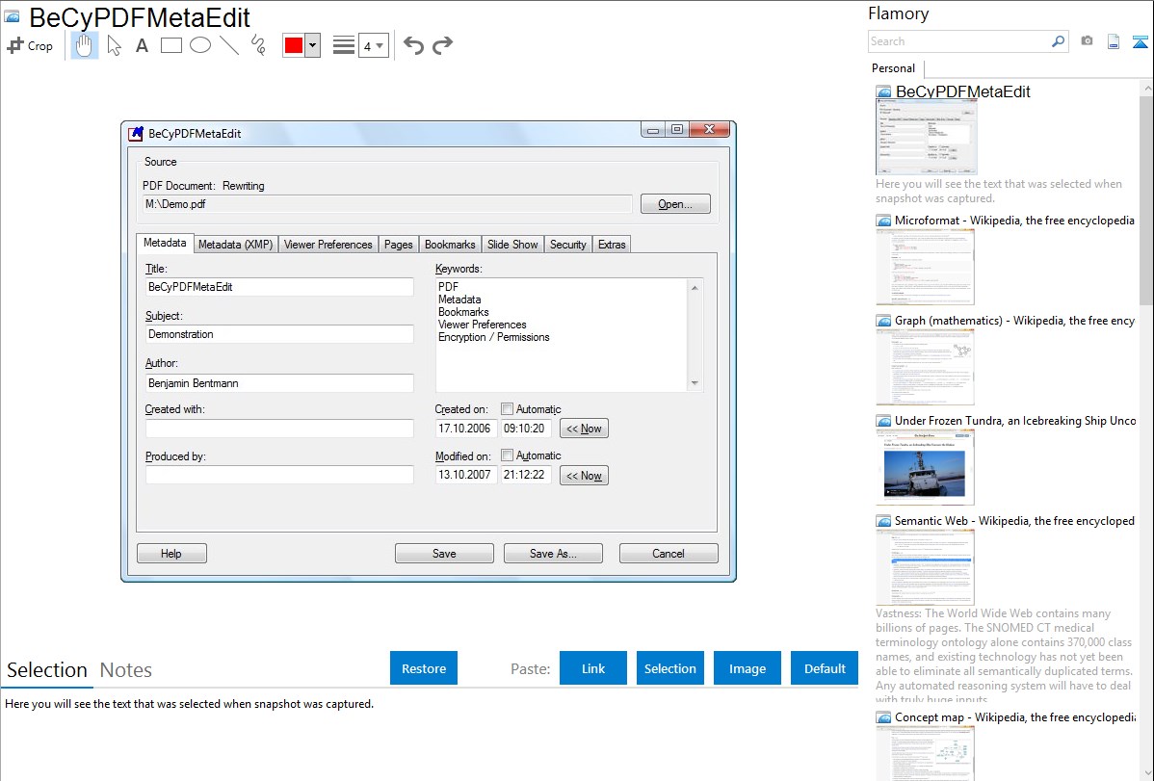1154x781 pixels.
Task: Switch to the Bookmarks tab
Action: 450,245
